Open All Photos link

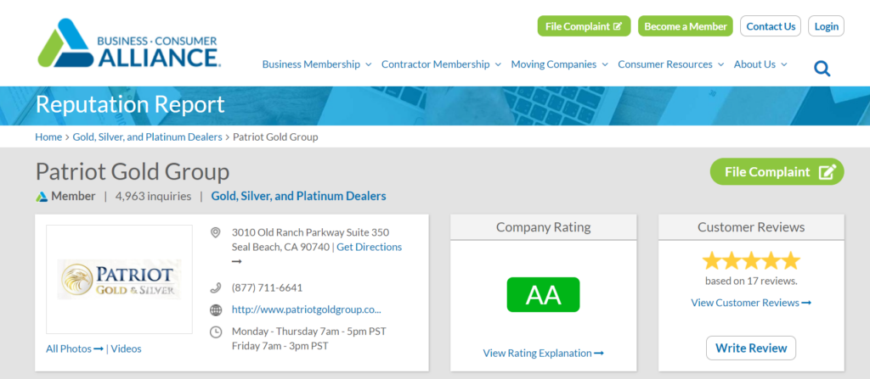pyautogui.click(x=75, y=349)
